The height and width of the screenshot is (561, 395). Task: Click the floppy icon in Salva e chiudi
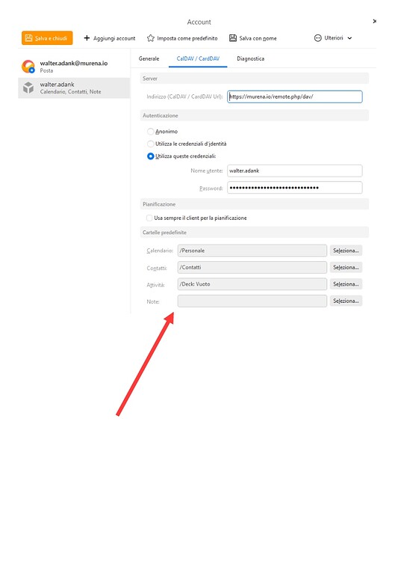pyautogui.click(x=28, y=38)
